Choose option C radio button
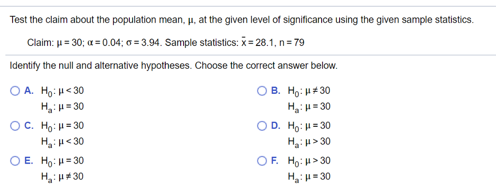Screen dimensions: 496x193 point(15,126)
